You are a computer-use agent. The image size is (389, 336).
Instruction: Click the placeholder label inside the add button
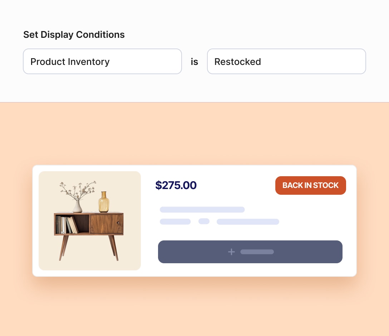257,252
